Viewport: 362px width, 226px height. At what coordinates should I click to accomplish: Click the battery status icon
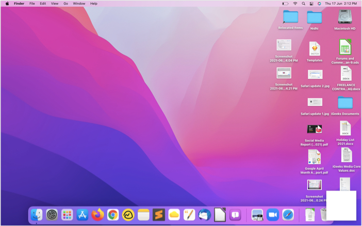point(285,4)
